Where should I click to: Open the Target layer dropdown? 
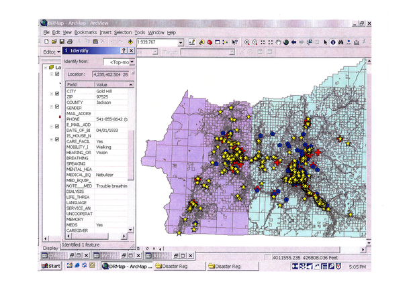pyautogui.click(x=232, y=52)
